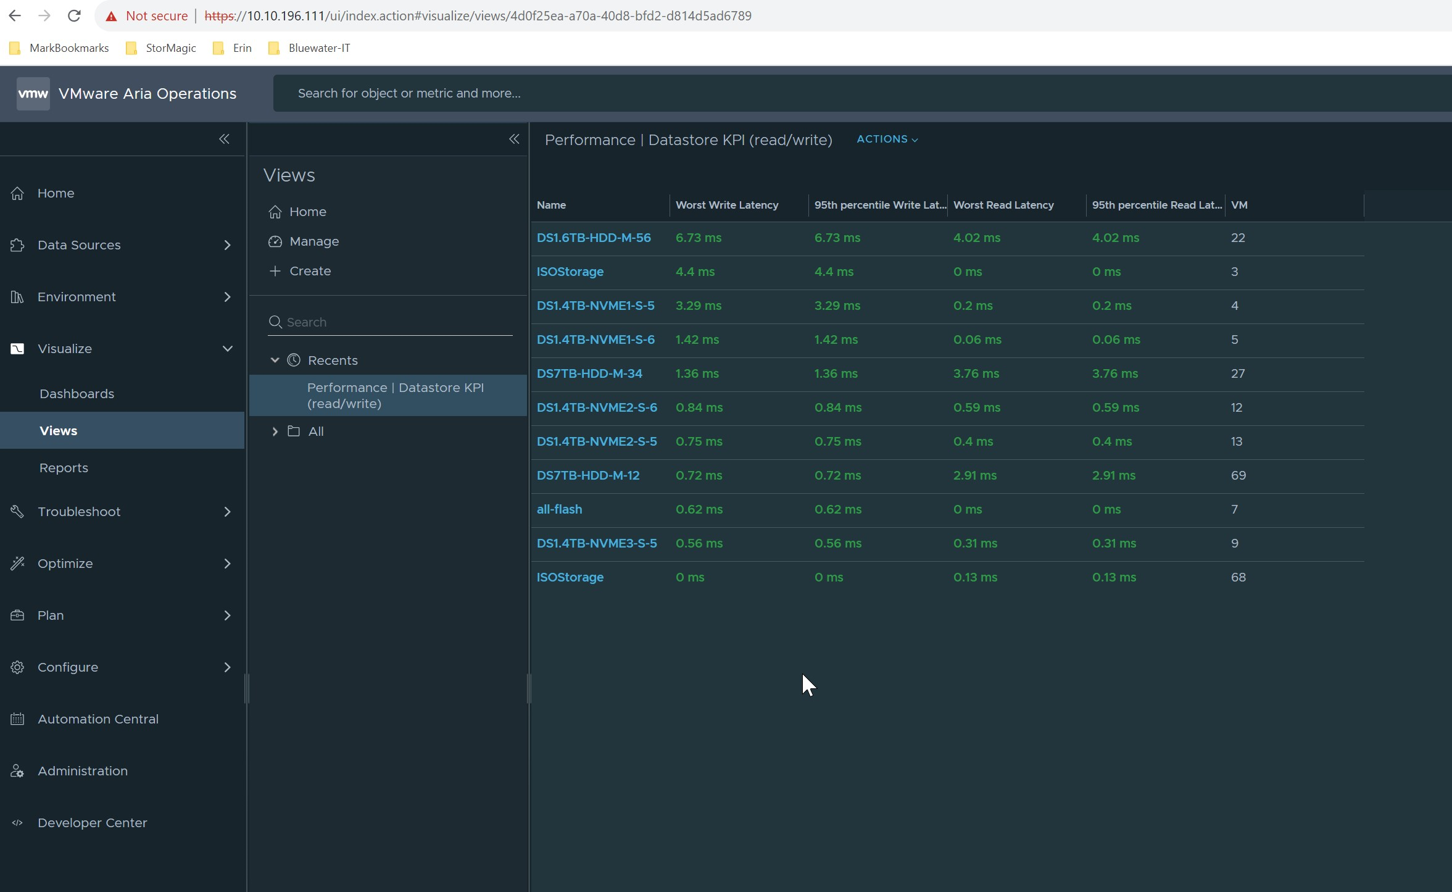Open Administration menu item
1452x892 pixels.
(x=83, y=771)
